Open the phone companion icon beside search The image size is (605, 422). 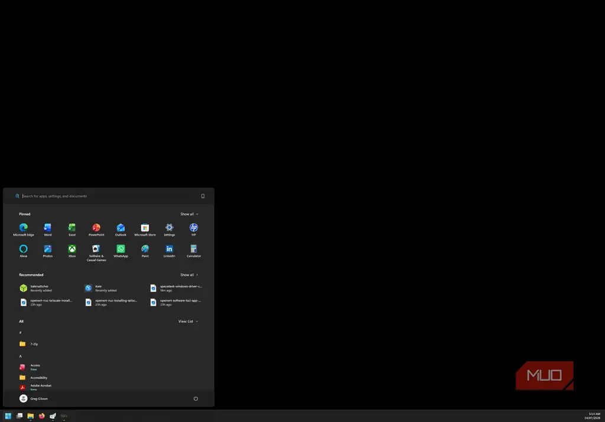click(x=203, y=196)
